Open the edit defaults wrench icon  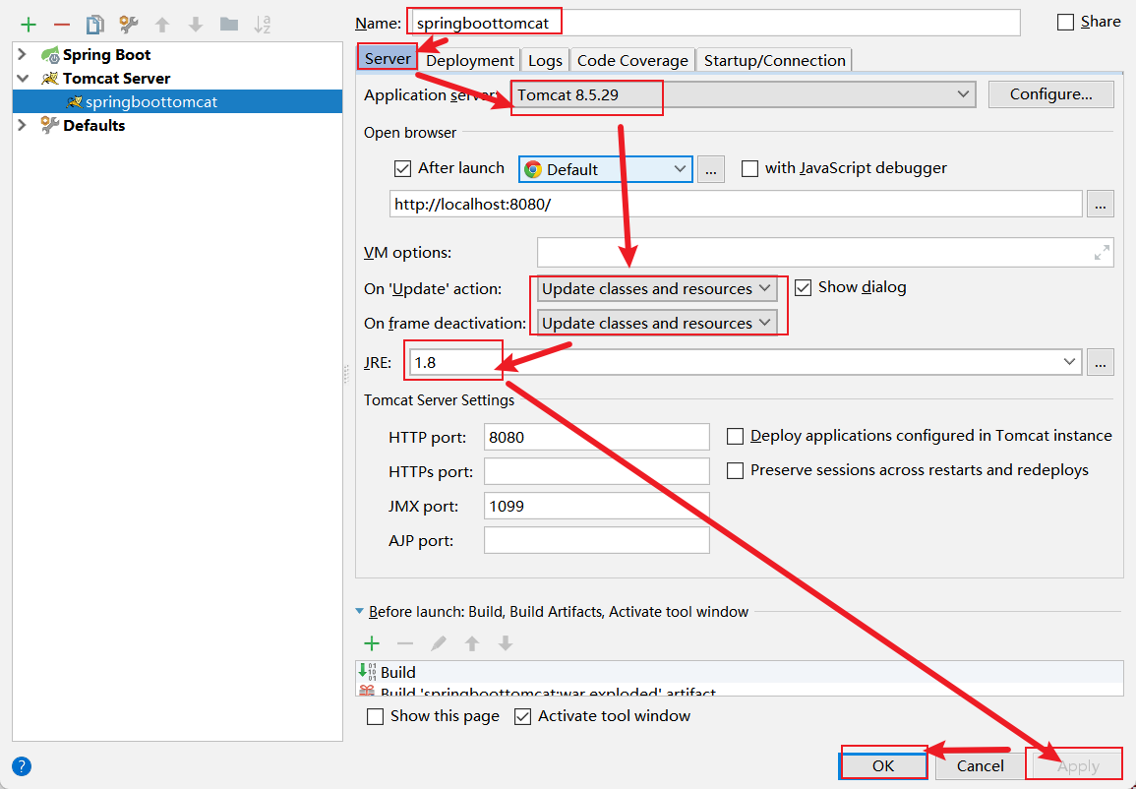[x=129, y=25]
